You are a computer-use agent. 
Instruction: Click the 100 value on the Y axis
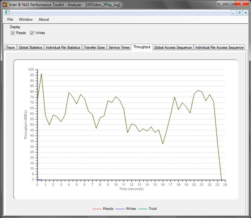31,70
